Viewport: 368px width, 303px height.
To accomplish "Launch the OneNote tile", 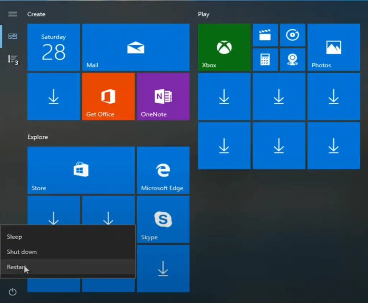I will click(x=163, y=96).
